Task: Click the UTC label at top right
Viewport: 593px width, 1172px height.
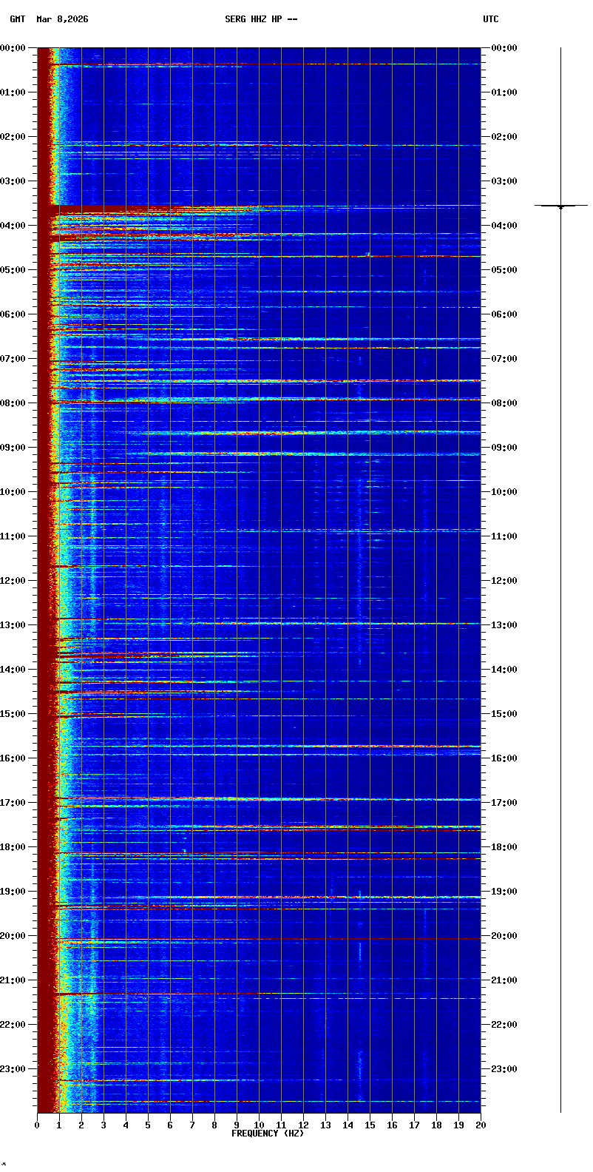Action: (491, 19)
